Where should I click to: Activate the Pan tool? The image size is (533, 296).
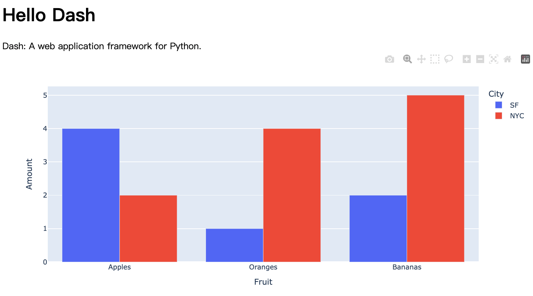click(x=421, y=59)
